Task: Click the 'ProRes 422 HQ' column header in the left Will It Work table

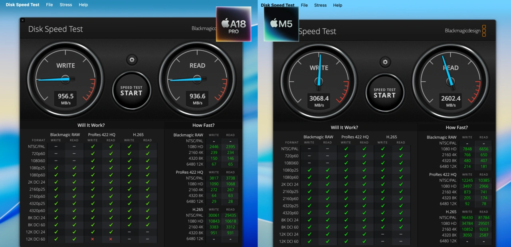Action: point(101,135)
